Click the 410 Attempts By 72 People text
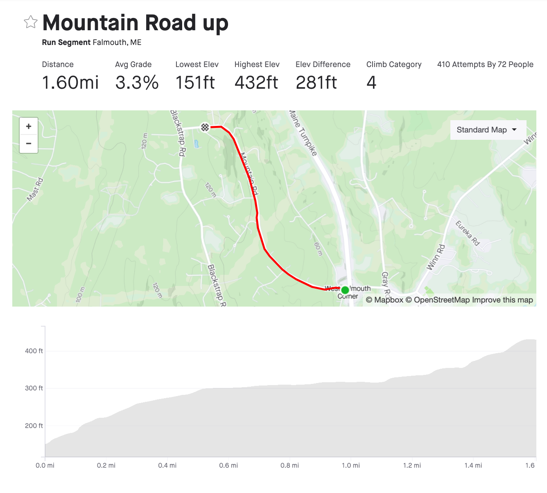 click(x=485, y=65)
